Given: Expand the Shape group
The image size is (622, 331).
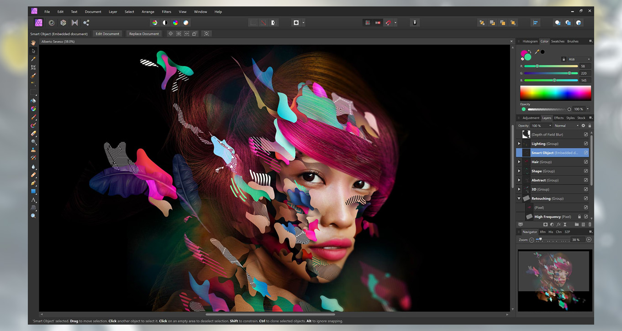Looking at the screenshot, I should (519, 171).
